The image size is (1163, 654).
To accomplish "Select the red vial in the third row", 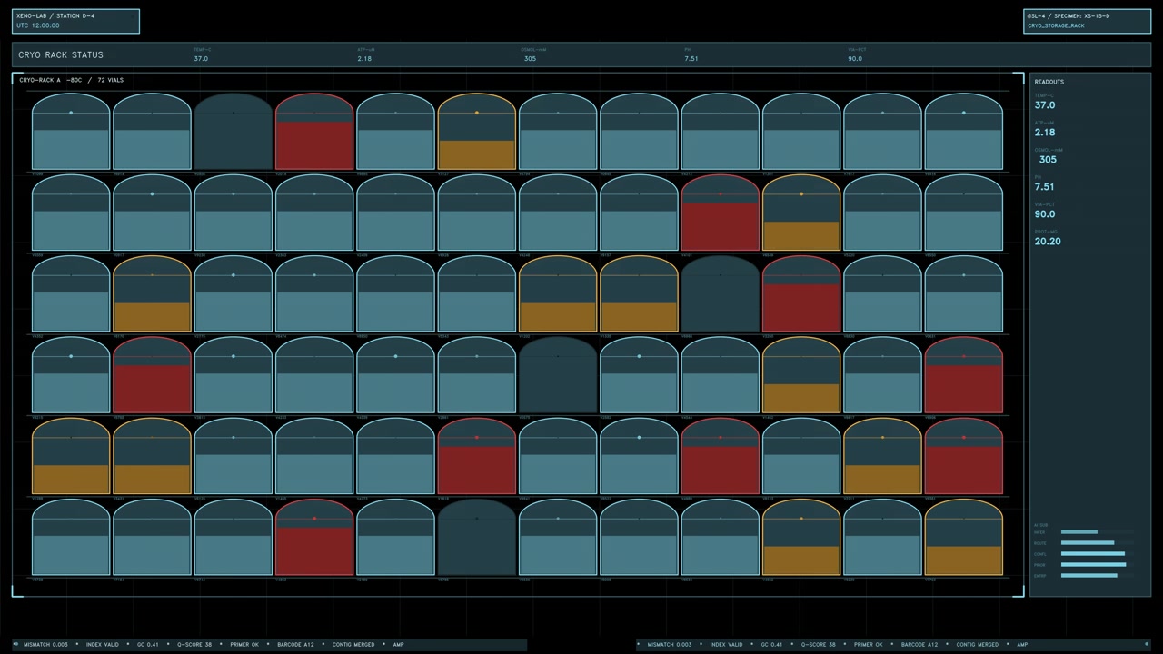I will tap(801, 294).
